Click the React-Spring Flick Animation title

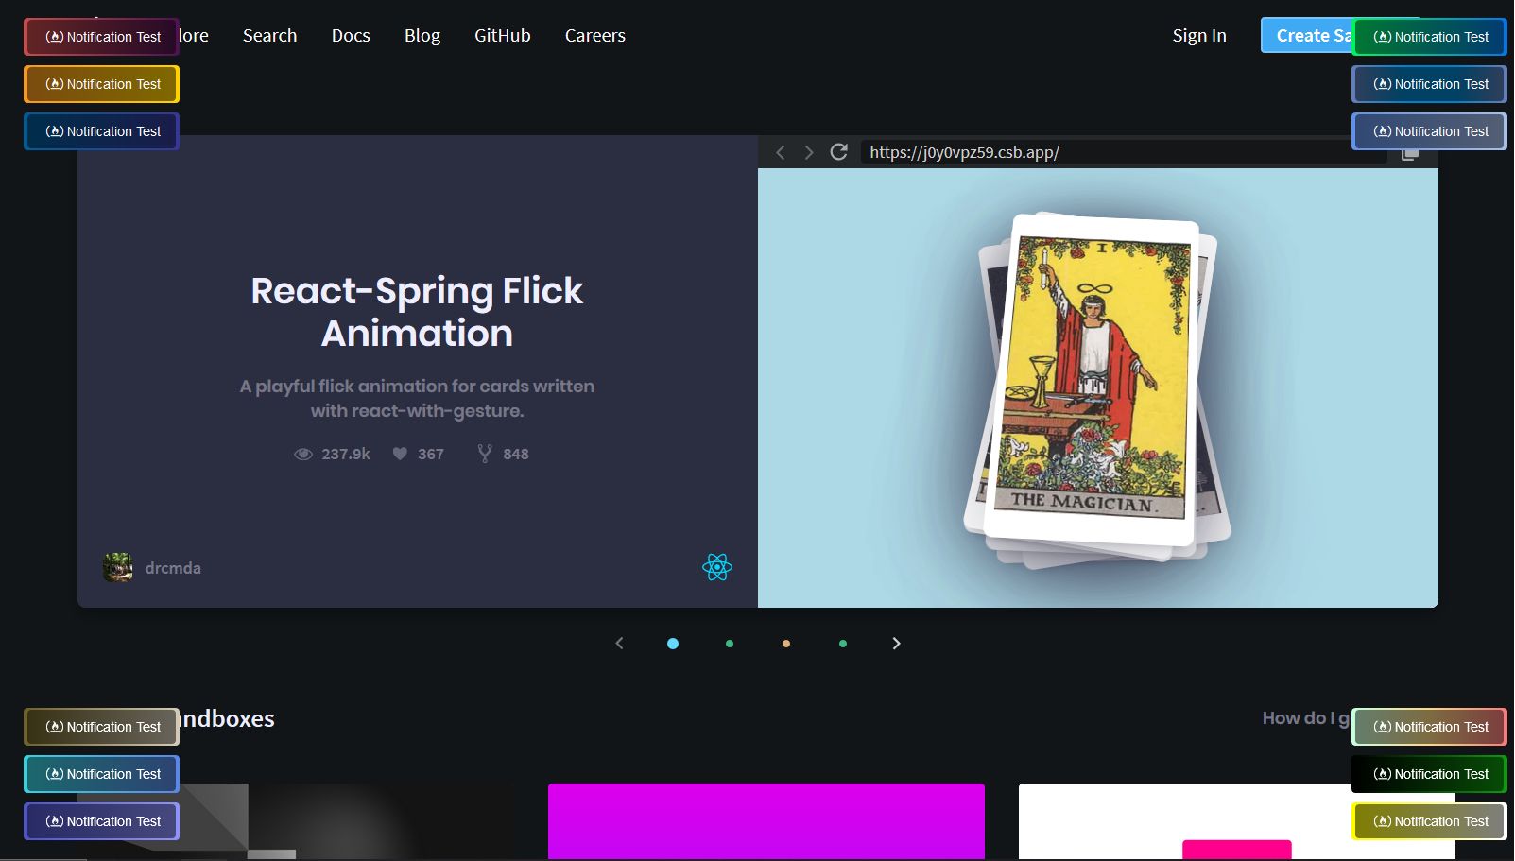point(417,312)
